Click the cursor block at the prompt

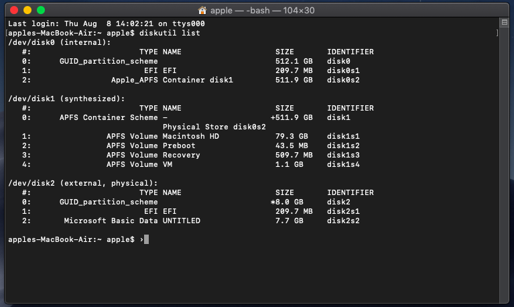tap(147, 239)
